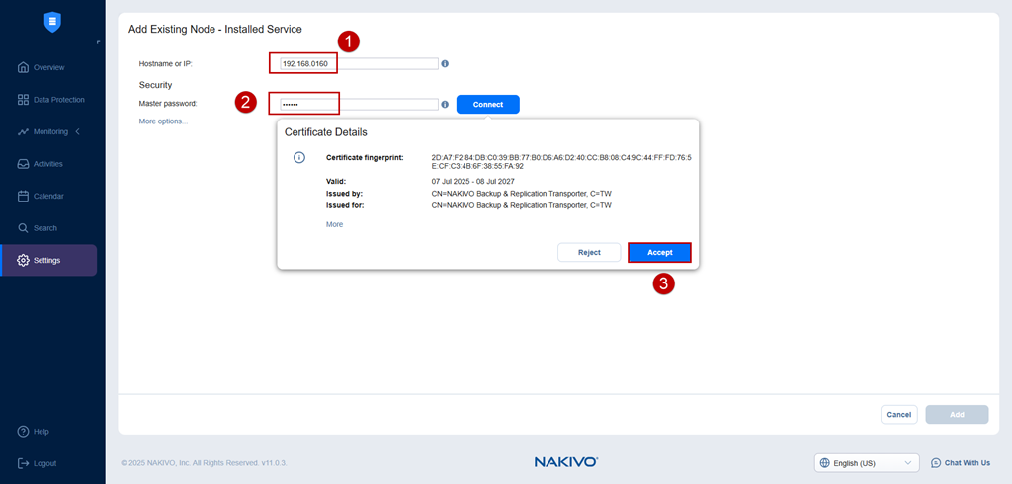Screen dimensions: 1012x484
Task: Open the English (US) language dropdown
Action: (x=867, y=462)
